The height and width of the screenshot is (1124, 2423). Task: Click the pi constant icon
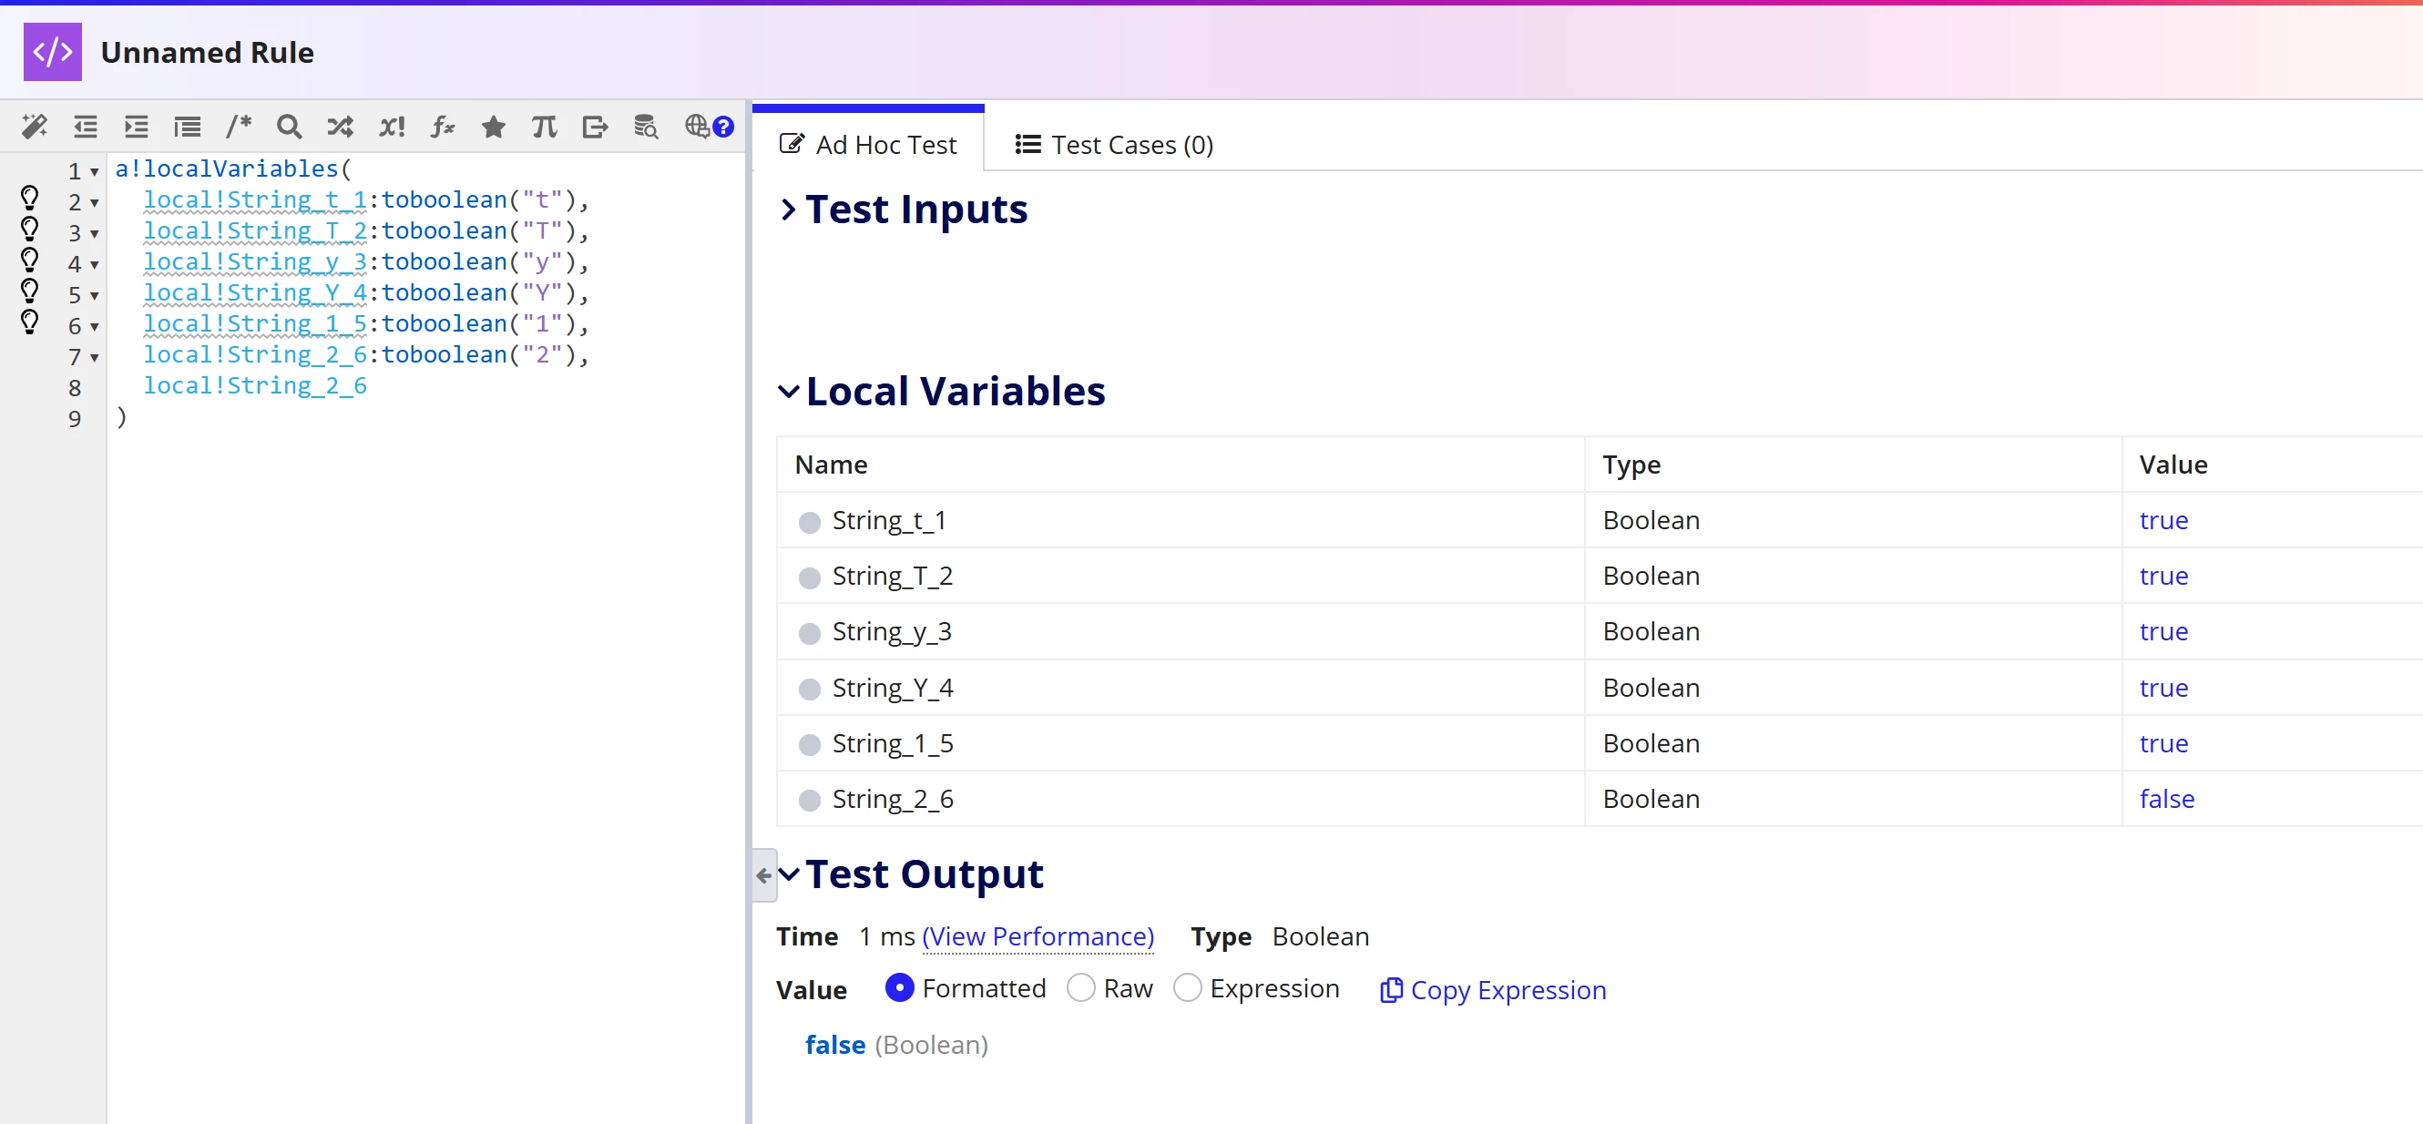544,126
